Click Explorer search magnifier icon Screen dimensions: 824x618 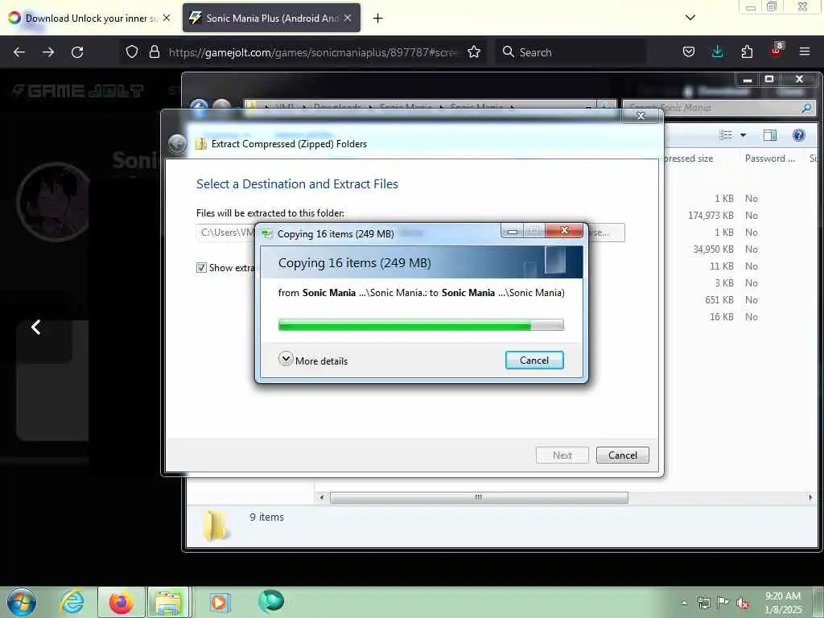tap(806, 108)
